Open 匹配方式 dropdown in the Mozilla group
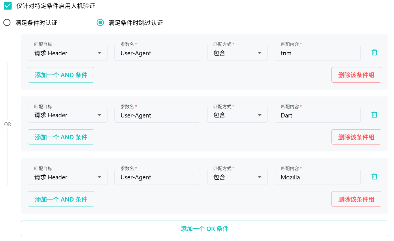The height and width of the screenshot is (241, 394). (237, 177)
